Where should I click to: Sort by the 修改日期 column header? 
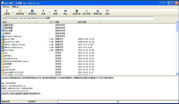pos(89,22)
